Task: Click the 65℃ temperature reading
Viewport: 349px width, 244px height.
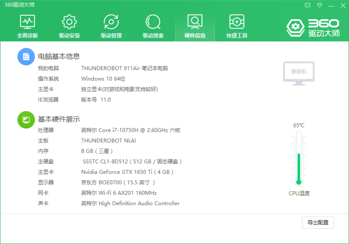Action: tap(299, 125)
